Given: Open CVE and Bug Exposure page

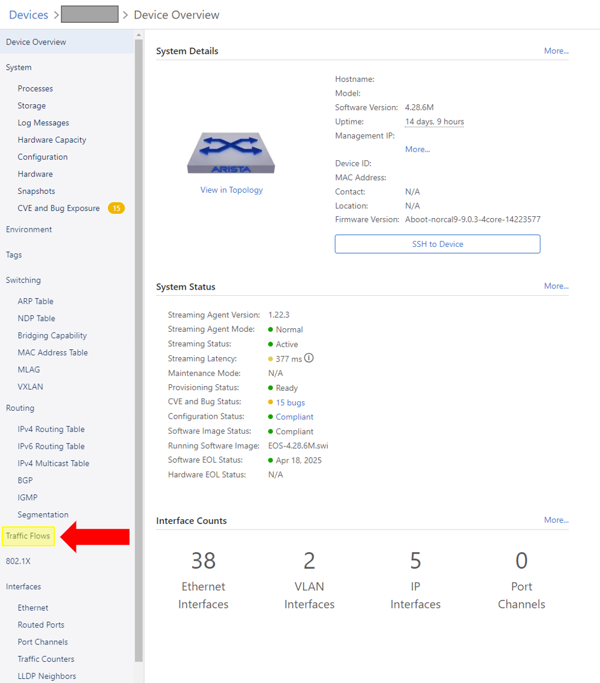Looking at the screenshot, I should pyautogui.click(x=58, y=208).
